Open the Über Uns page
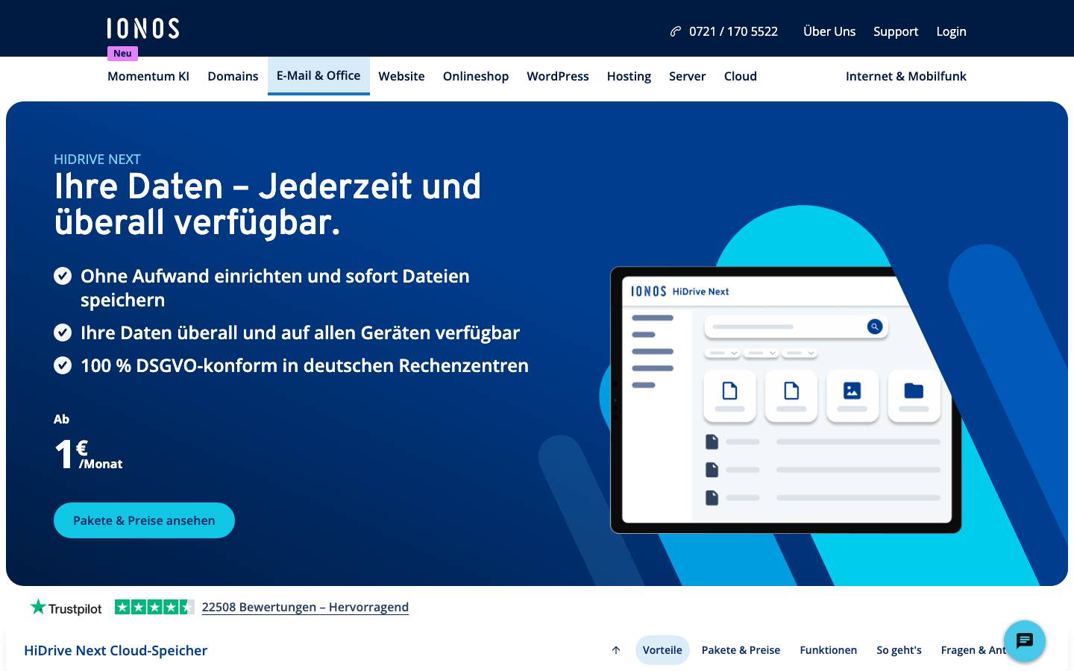The height and width of the screenshot is (671, 1074). 829,31
